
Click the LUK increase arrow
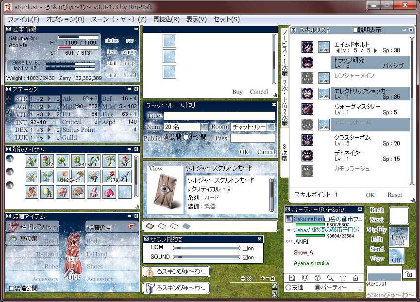pos(49,138)
